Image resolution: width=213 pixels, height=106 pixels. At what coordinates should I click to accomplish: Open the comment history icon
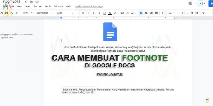coord(191,4)
